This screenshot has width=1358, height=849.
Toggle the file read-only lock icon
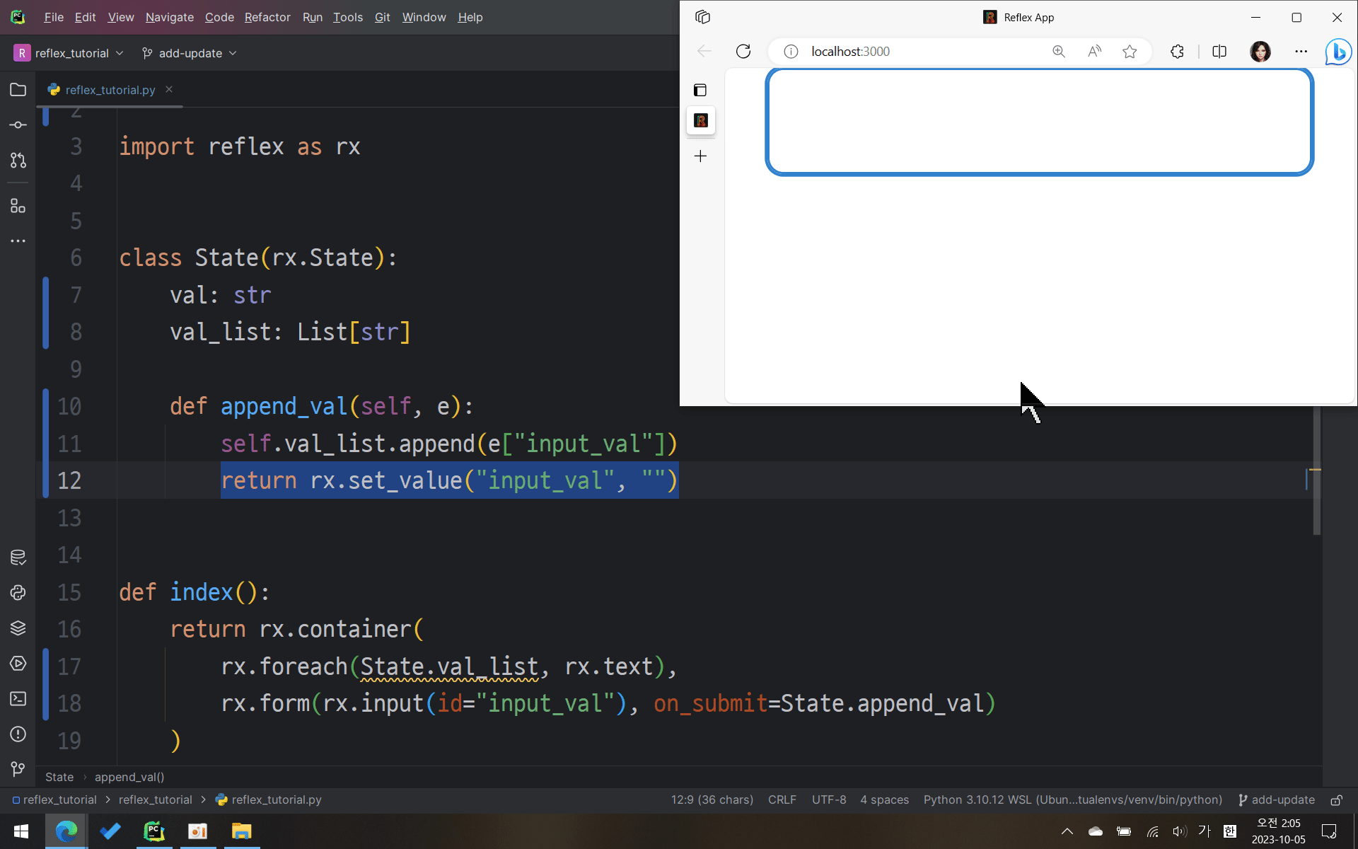tap(1336, 800)
